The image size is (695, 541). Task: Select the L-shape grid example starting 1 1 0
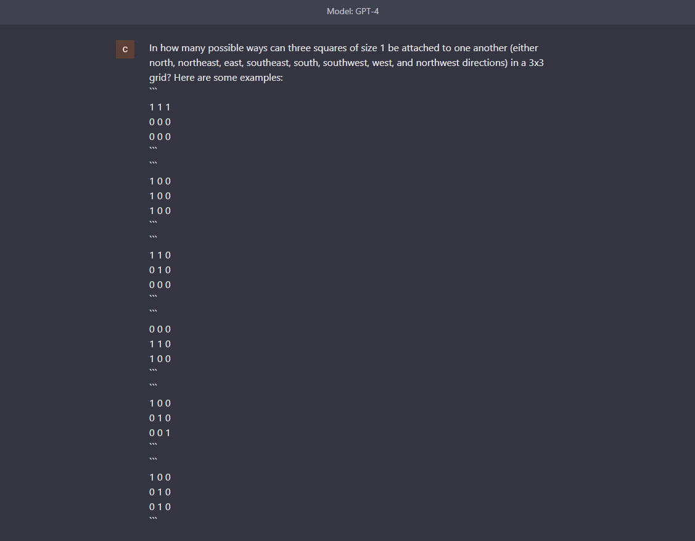pyautogui.click(x=159, y=270)
